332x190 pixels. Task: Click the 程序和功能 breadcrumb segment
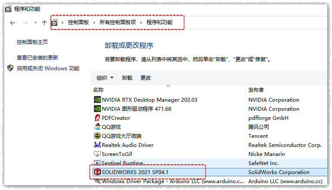coord(160,22)
